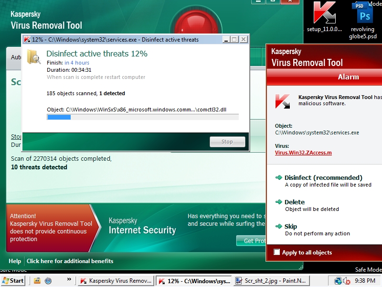This screenshot has width=382, height=287.
Task: Click 'in 4 hours' finish estimate
Action: [x=77, y=63]
